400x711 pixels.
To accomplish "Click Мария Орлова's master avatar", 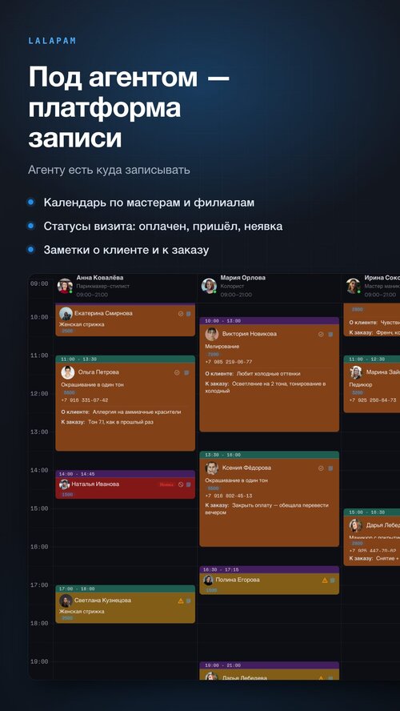I will point(209,286).
